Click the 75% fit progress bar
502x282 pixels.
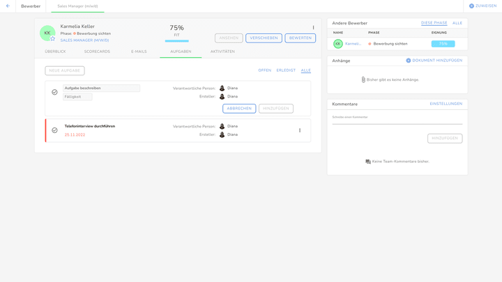pyautogui.click(x=176, y=41)
